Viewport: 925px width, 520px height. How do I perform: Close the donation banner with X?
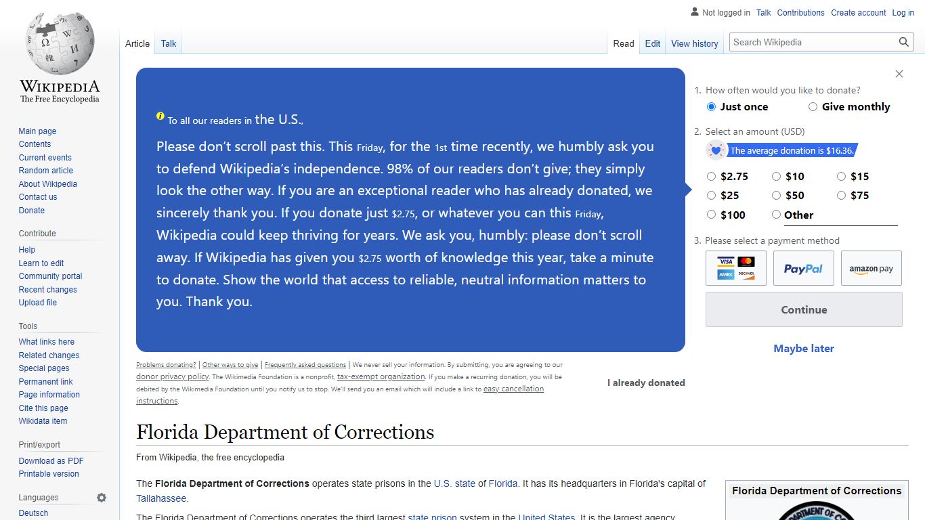point(899,74)
